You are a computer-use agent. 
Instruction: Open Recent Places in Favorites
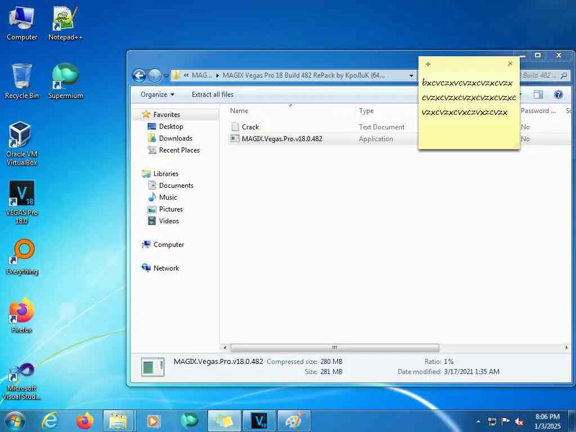pos(179,150)
